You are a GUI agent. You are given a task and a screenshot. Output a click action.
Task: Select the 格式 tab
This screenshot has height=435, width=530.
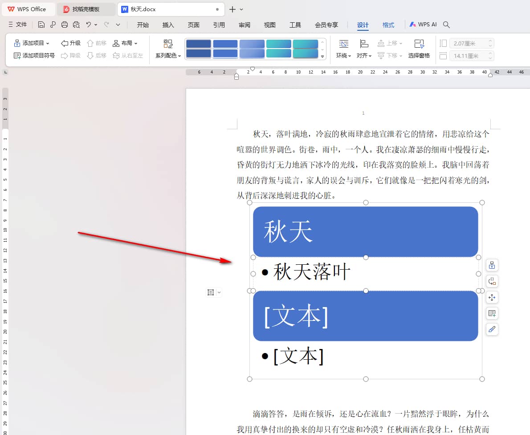point(388,25)
